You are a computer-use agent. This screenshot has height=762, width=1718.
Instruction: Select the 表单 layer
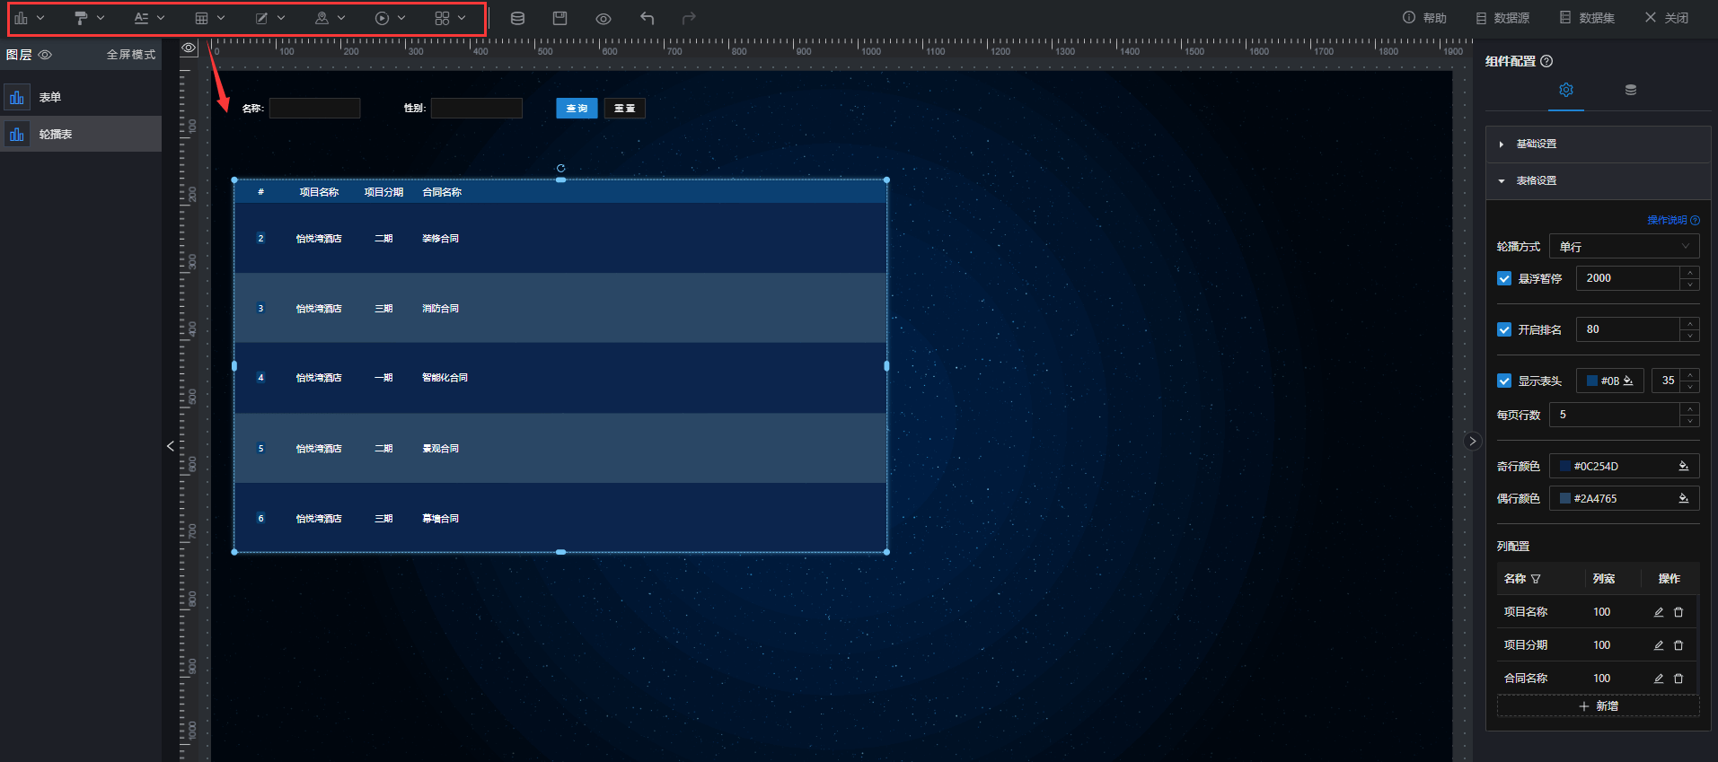tap(50, 97)
